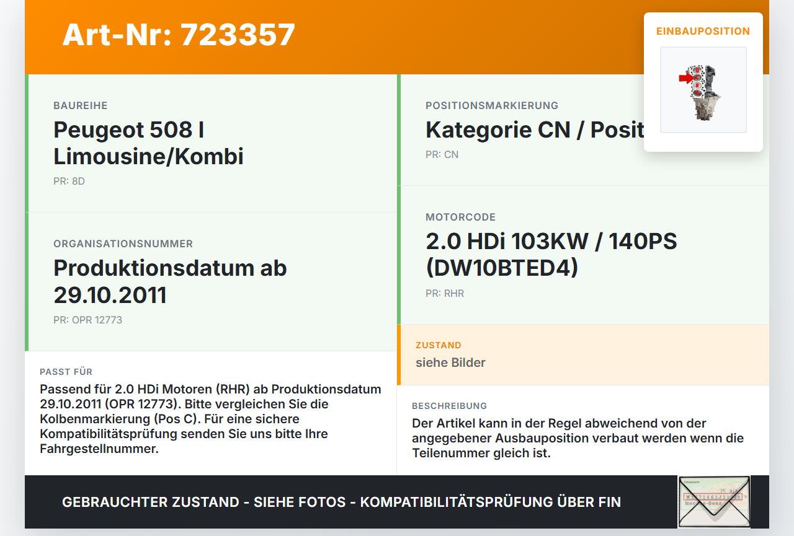Click the Passend für 2.0 HDi Motoren paragraph
794x536 pixels.
(210, 419)
